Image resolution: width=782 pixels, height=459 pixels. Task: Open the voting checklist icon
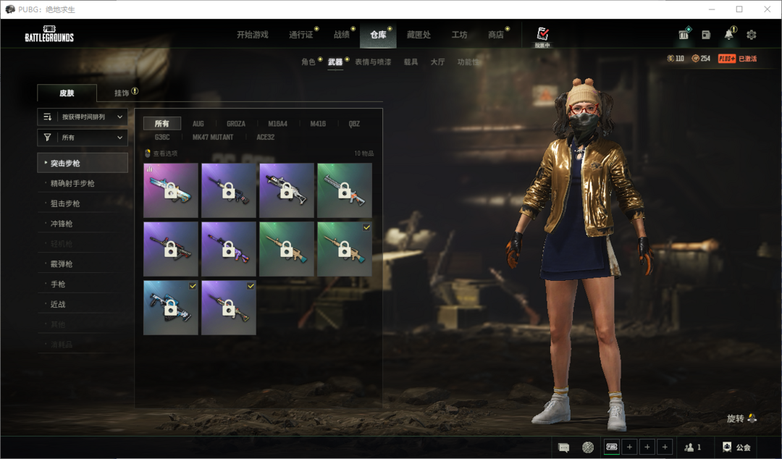542,34
